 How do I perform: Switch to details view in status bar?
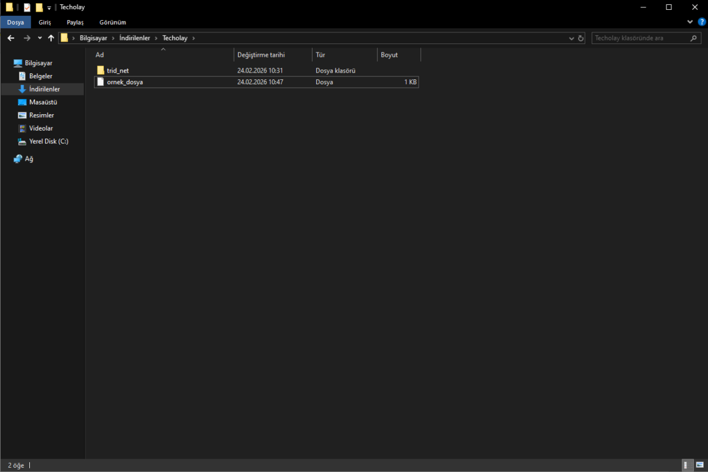(688, 465)
